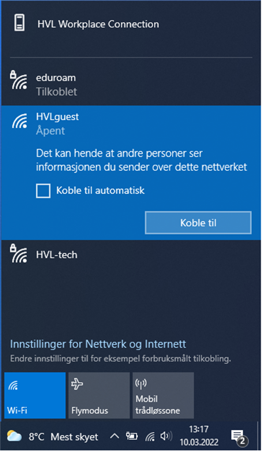Click the HVL-tech secured Wi-Fi icon
Image resolution: width=266 pixels, height=454 pixels.
click(x=19, y=253)
